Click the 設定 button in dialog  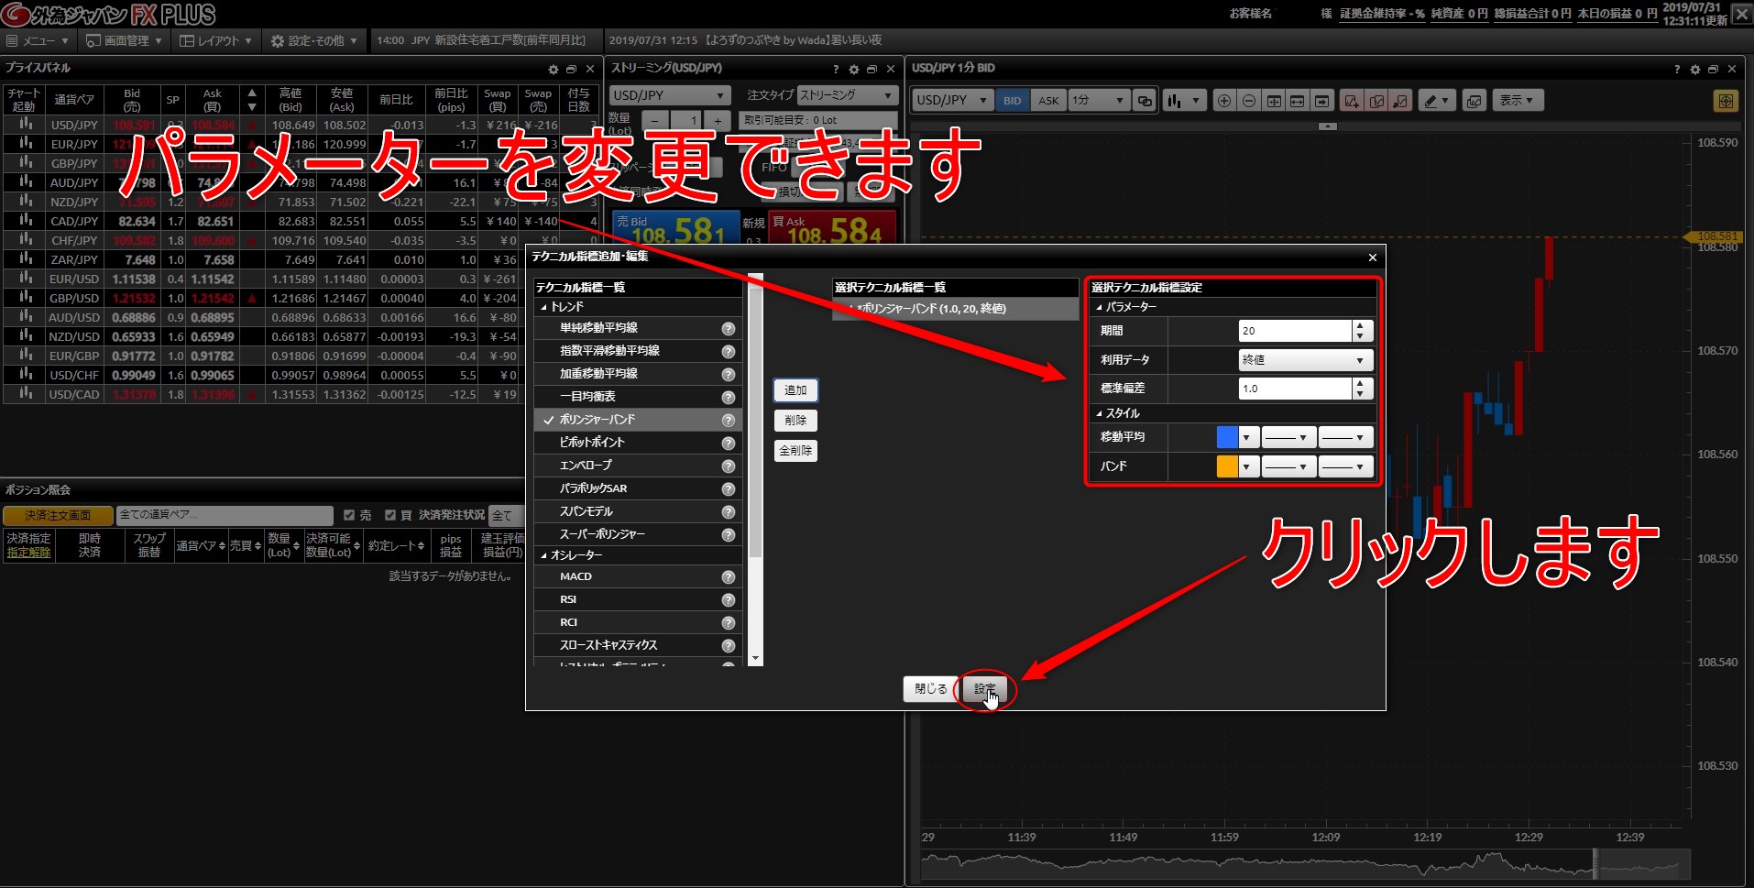click(x=985, y=689)
